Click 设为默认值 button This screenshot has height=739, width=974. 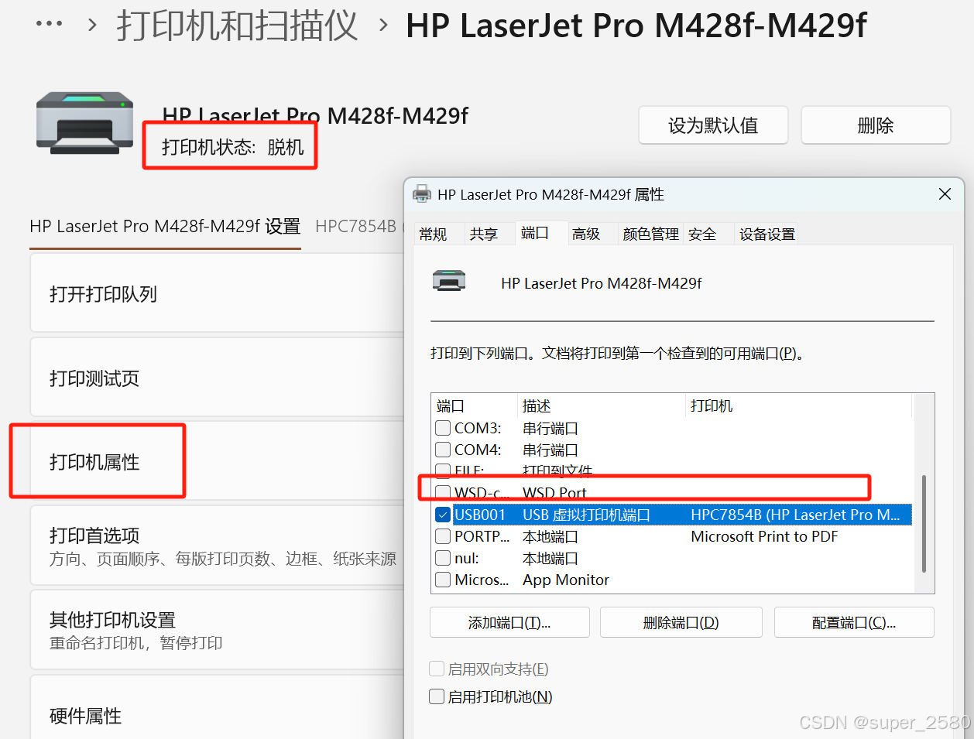(x=713, y=125)
